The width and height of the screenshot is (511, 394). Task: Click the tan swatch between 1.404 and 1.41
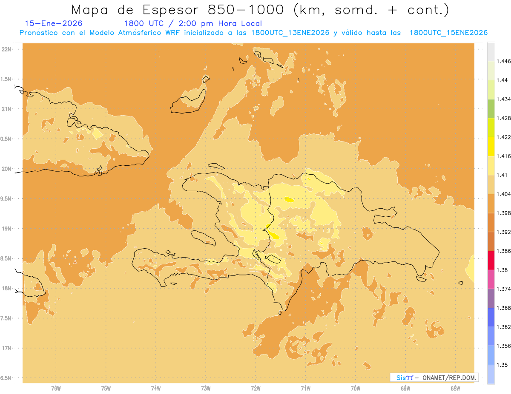pos(491,184)
